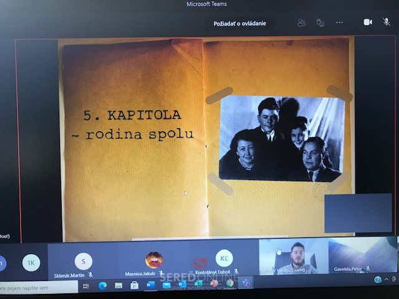Open the reactions icon in meeting toolbar
This screenshot has height=299, width=399.
[320, 22]
